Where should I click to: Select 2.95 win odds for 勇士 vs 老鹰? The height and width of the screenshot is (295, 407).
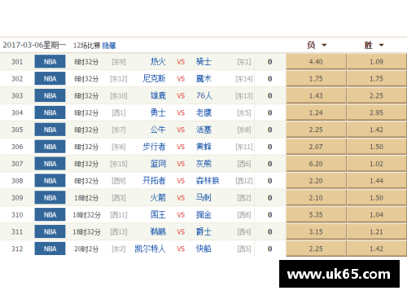pyautogui.click(x=377, y=112)
